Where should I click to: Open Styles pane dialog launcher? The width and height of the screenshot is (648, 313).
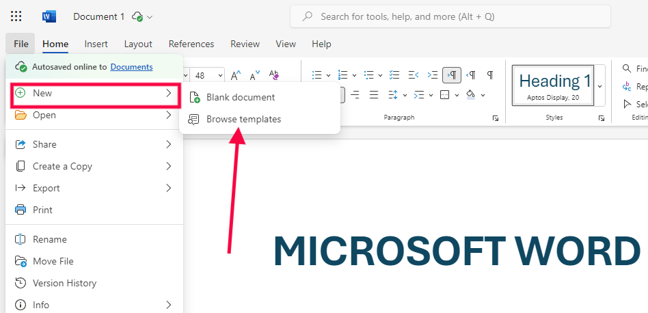[602, 118]
